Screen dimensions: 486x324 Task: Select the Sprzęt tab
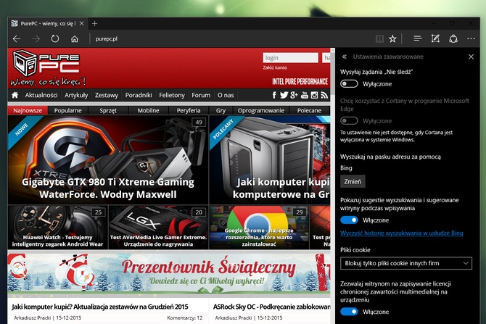click(x=108, y=111)
